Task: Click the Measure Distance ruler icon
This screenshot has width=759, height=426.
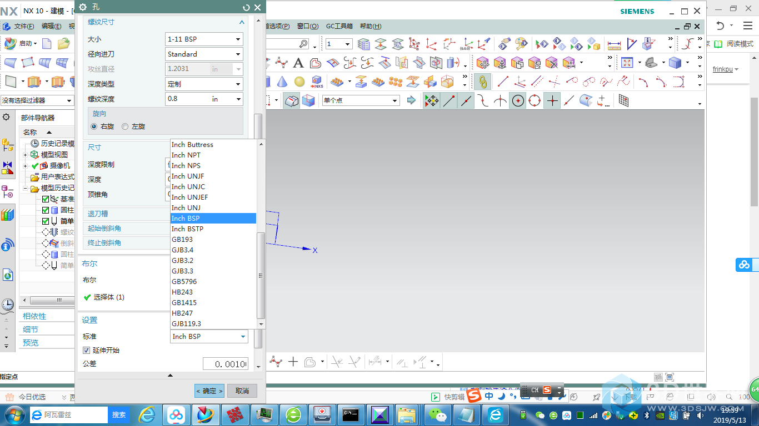Action: [614, 44]
